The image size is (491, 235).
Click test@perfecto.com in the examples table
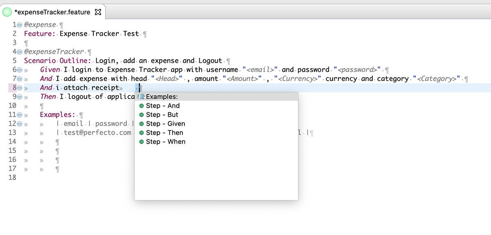click(x=97, y=133)
